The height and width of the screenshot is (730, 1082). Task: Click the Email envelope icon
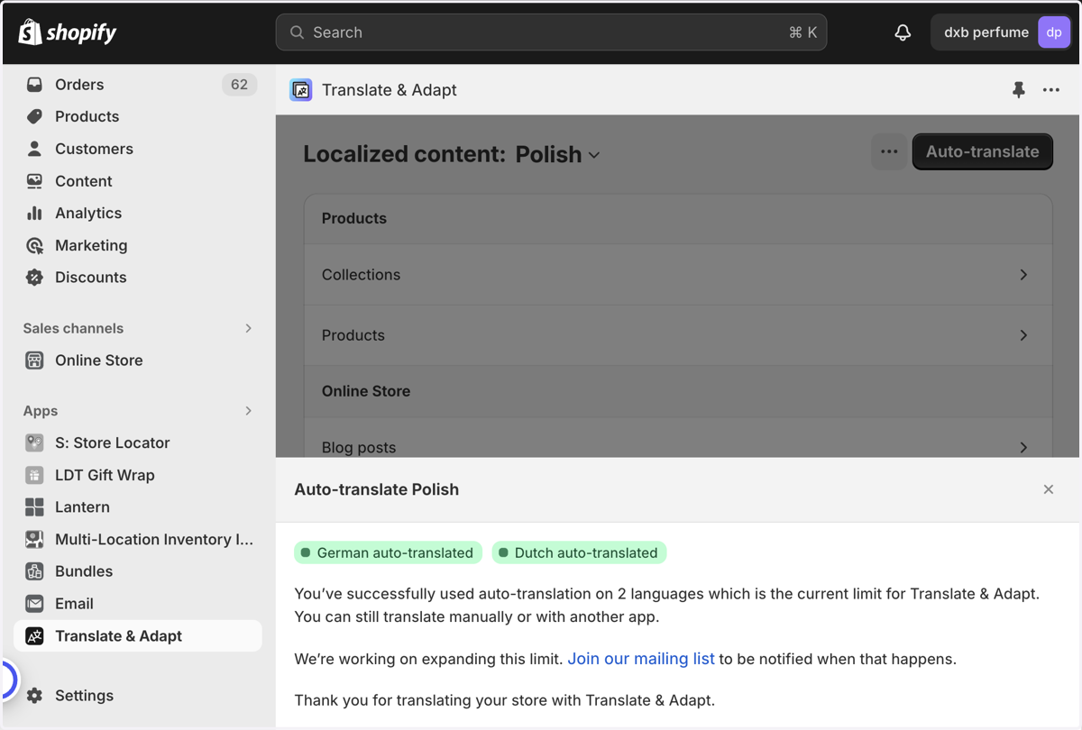point(34,604)
